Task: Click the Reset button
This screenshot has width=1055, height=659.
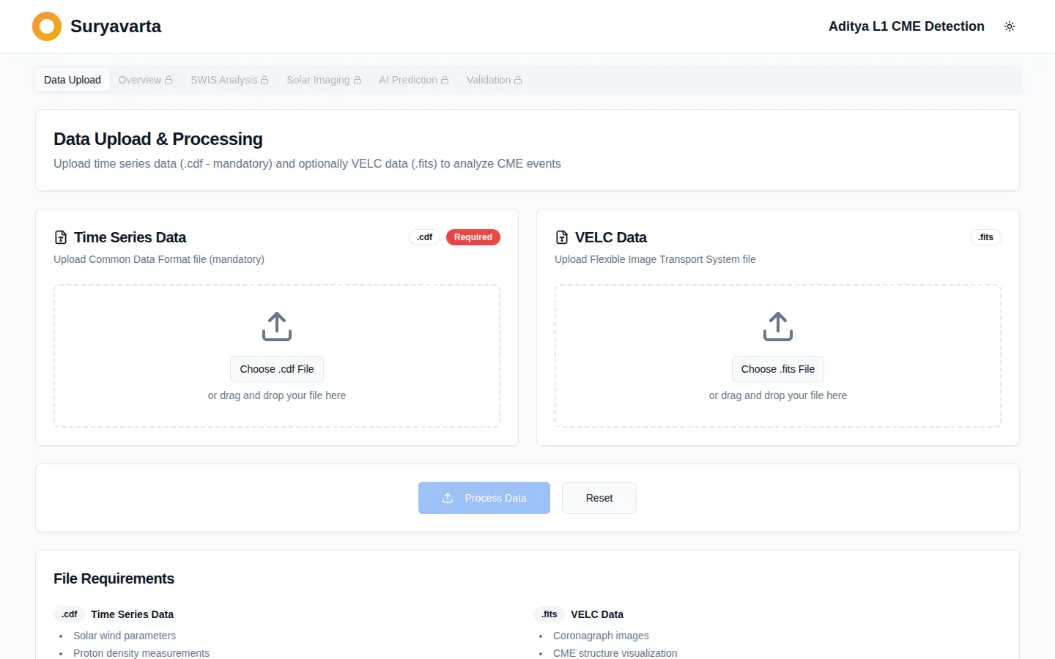Action: (599, 498)
